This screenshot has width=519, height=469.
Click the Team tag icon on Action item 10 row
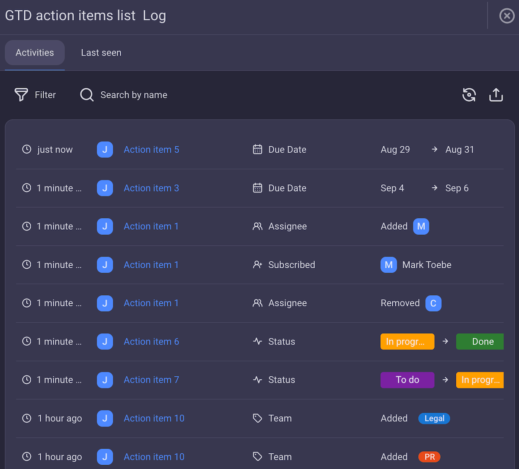coord(258,418)
